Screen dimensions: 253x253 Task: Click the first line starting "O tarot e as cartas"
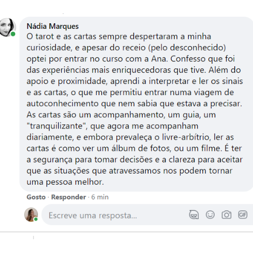coord(119,36)
